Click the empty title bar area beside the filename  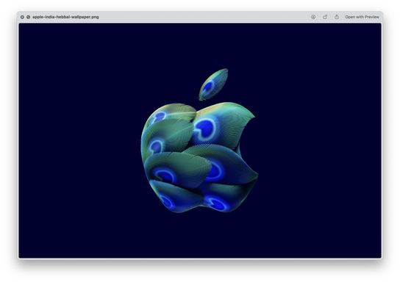204,17
